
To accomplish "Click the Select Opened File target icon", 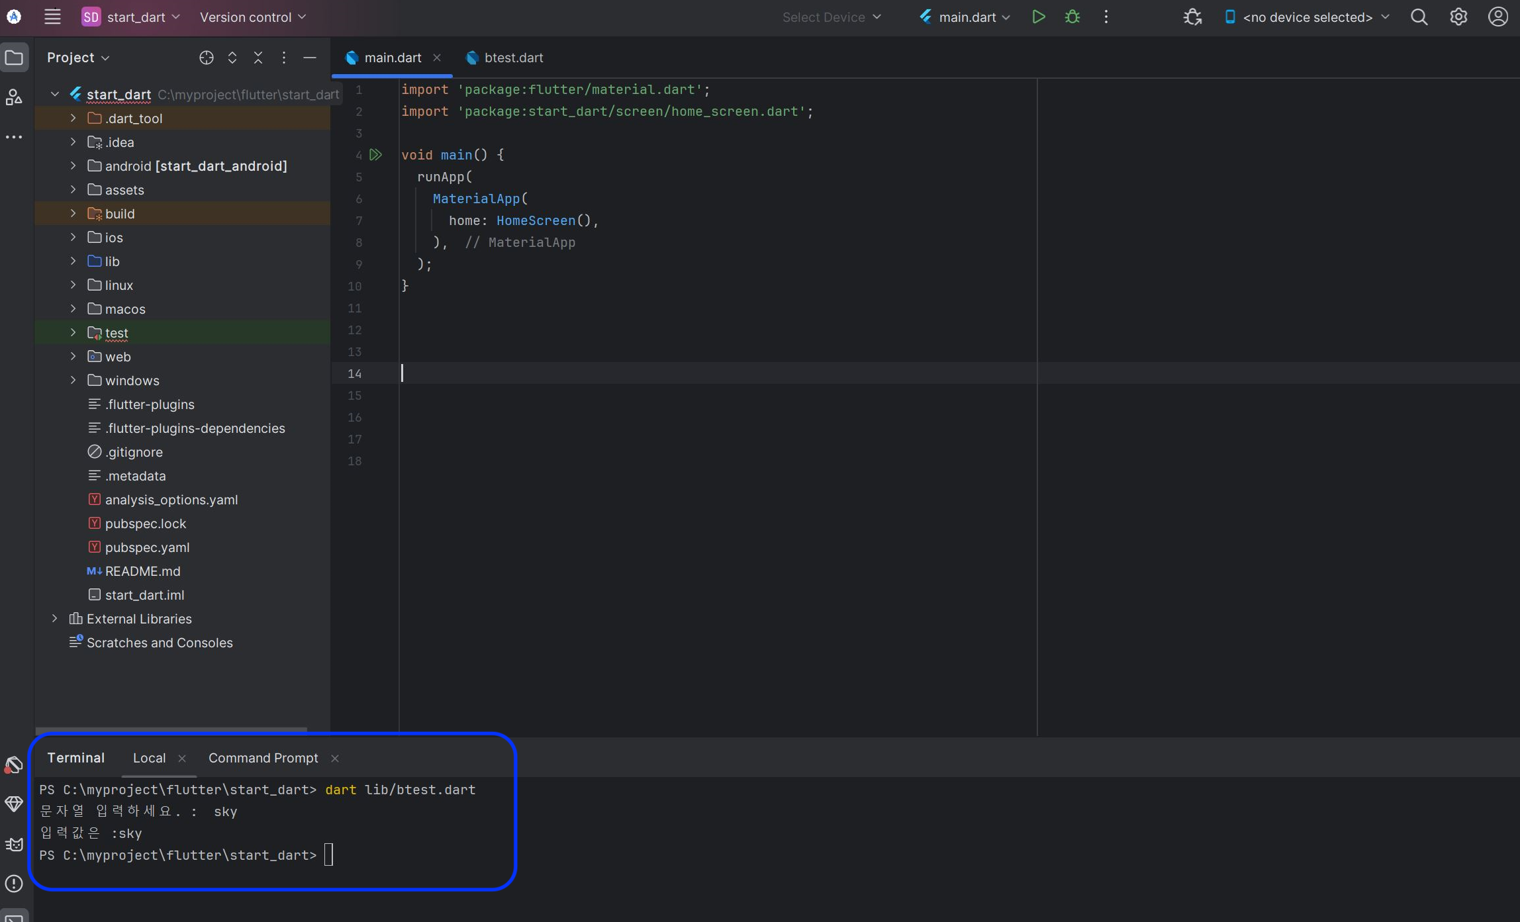I will pyautogui.click(x=206, y=58).
